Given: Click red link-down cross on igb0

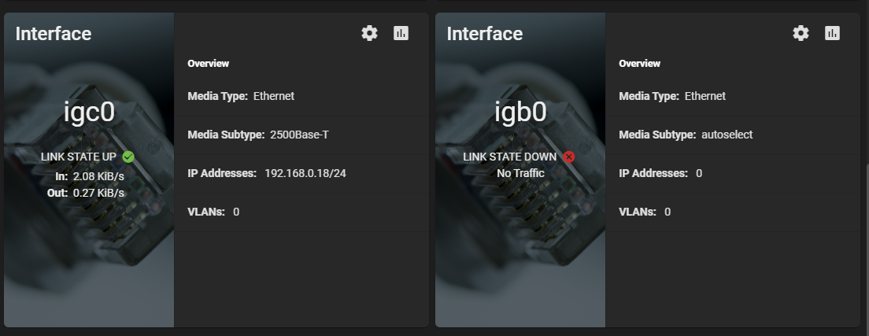Looking at the screenshot, I should 568,157.
